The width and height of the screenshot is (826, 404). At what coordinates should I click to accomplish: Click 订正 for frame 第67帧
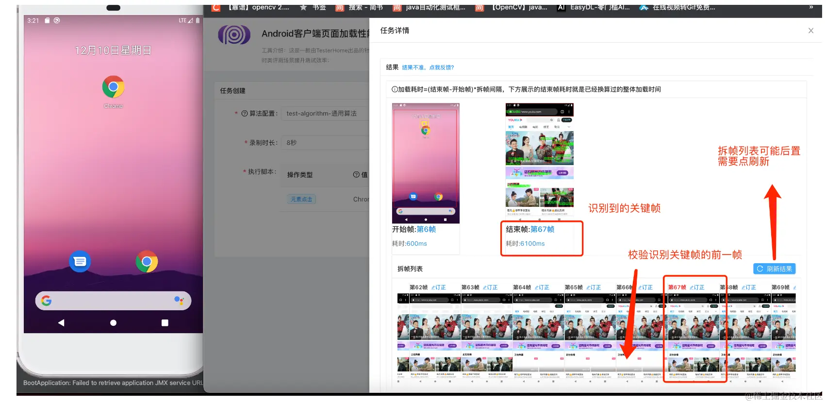point(697,287)
